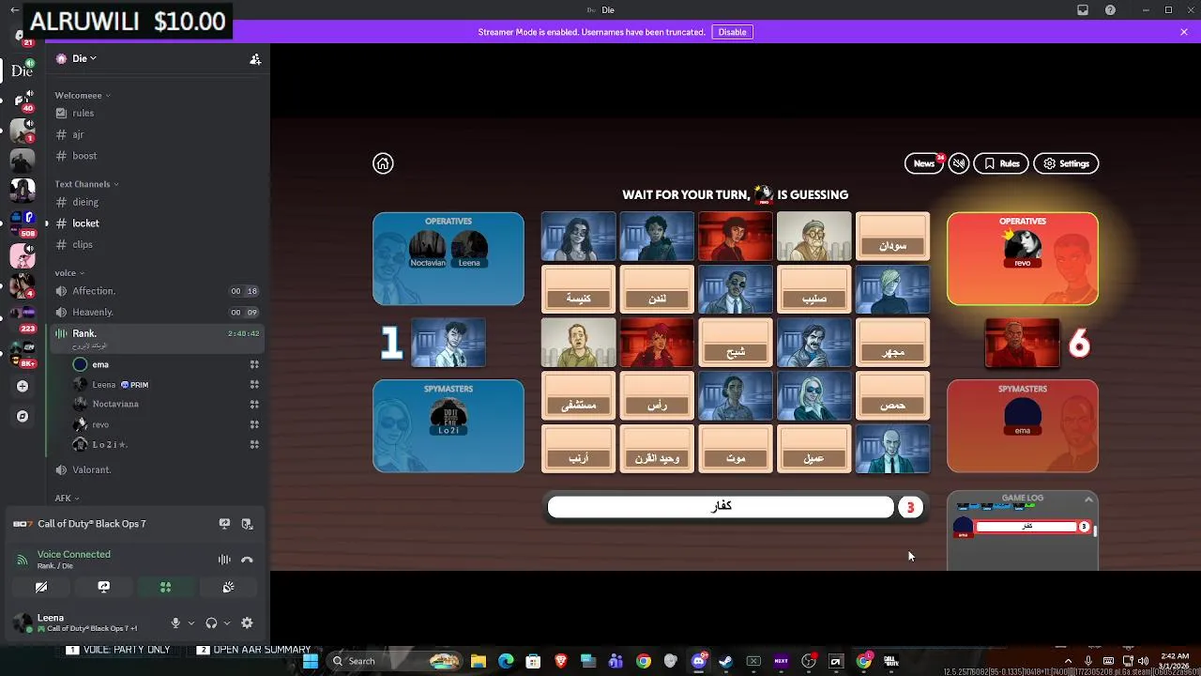This screenshot has width=1201, height=676.
Task: Open noise suppression waveform icon
Action: [x=224, y=560]
